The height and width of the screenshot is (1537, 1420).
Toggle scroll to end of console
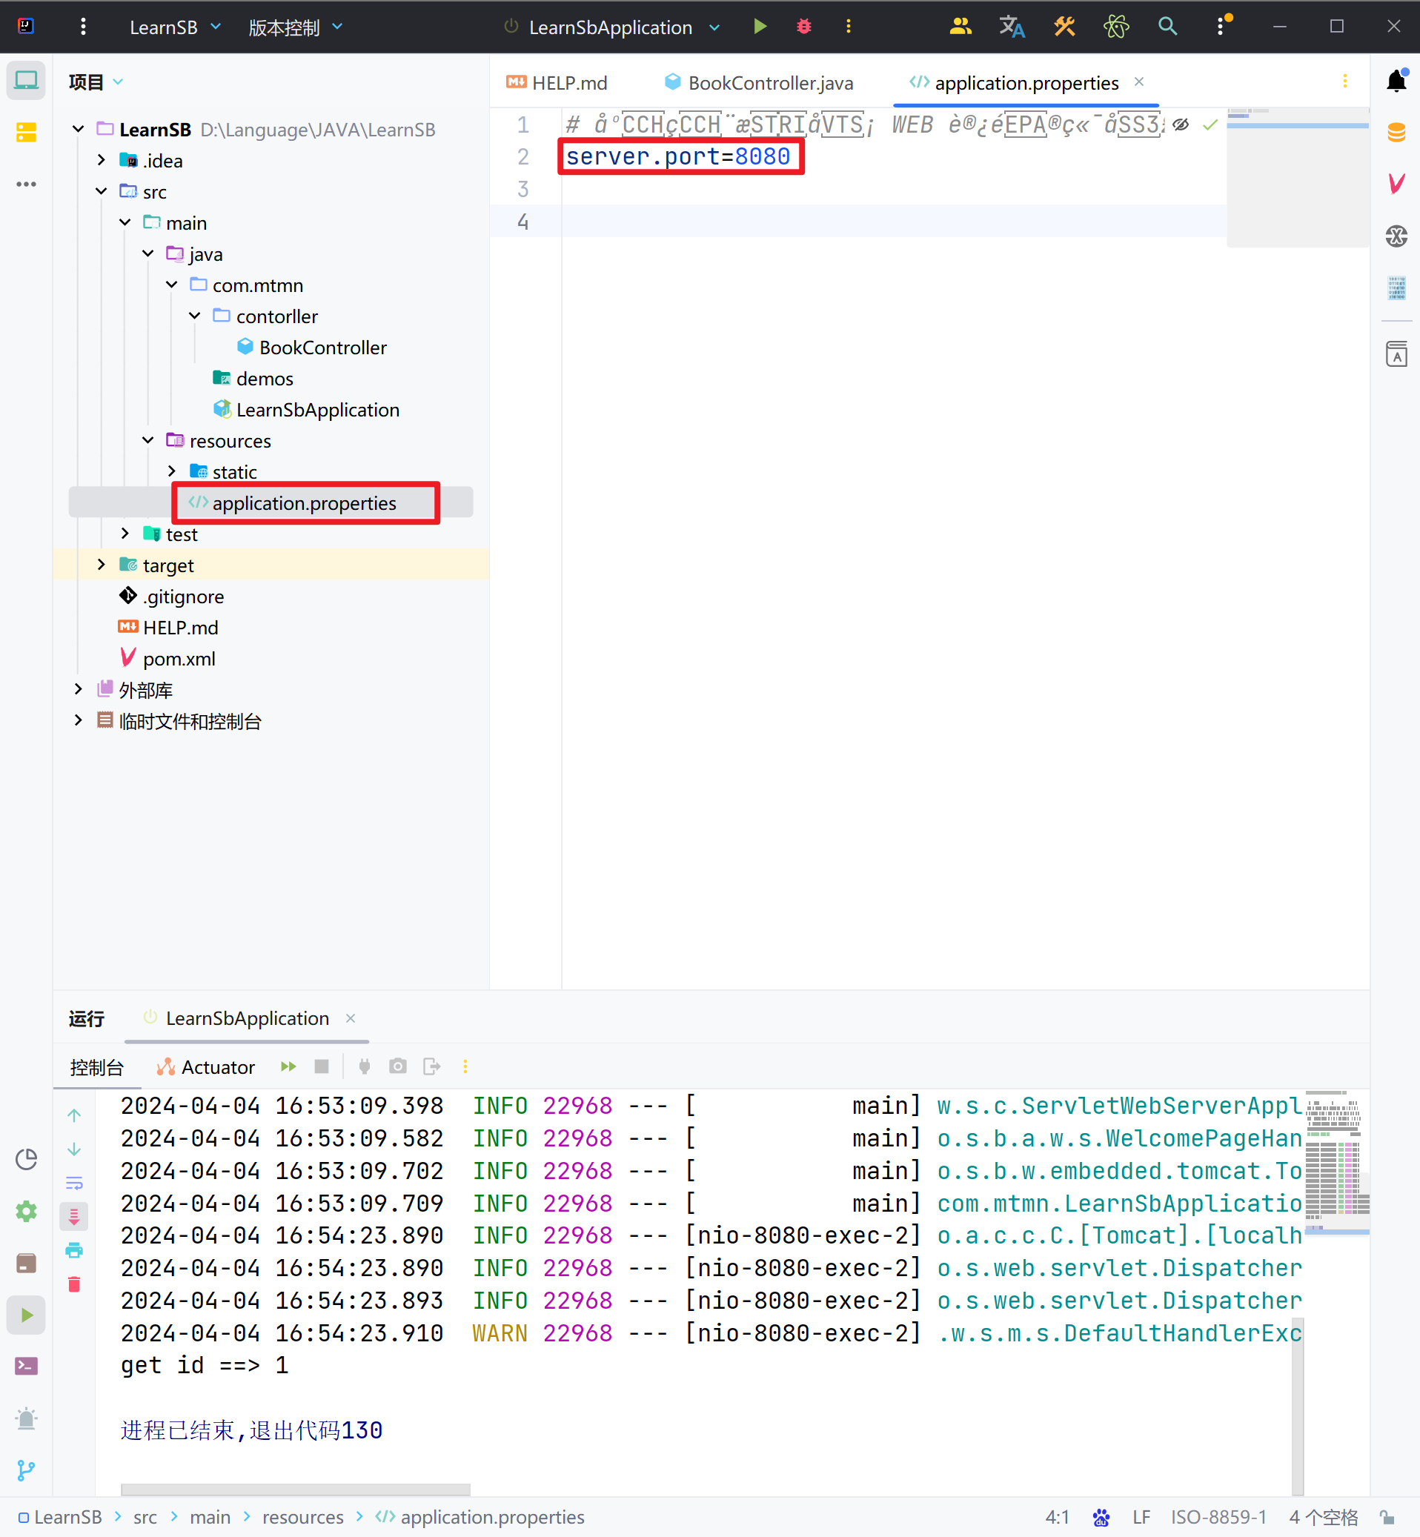point(74,1217)
